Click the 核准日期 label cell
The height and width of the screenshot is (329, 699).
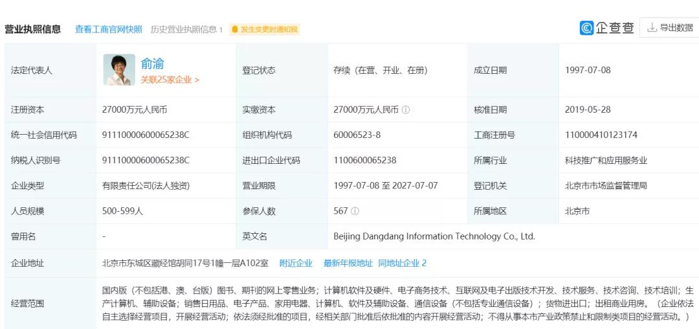[x=513, y=109]
